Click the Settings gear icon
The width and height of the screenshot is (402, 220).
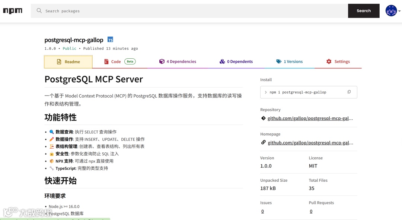tap(329, 61)
